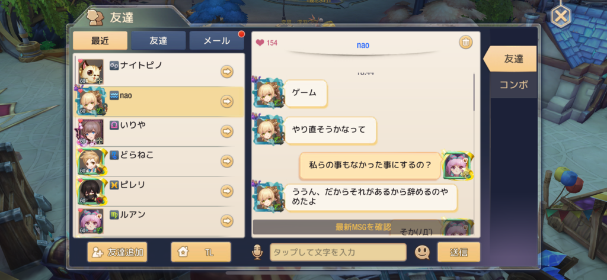
Task: Click the 友達追加 button
Action: tap(117, 252)
